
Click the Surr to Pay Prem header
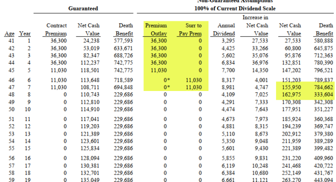point(190,30)
